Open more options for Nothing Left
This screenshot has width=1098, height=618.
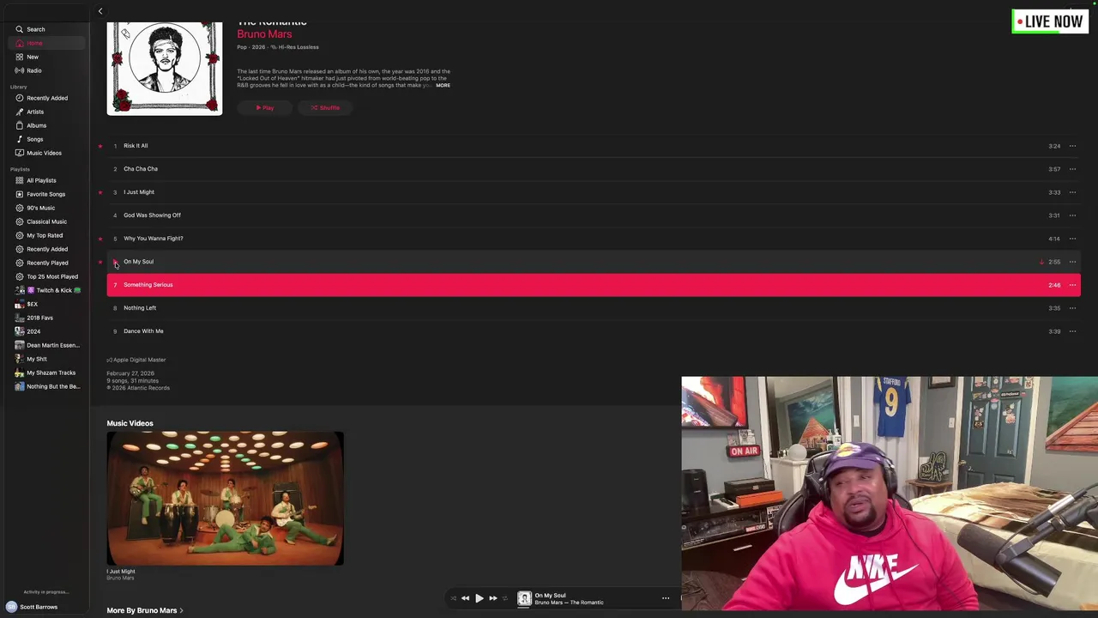1072,308
